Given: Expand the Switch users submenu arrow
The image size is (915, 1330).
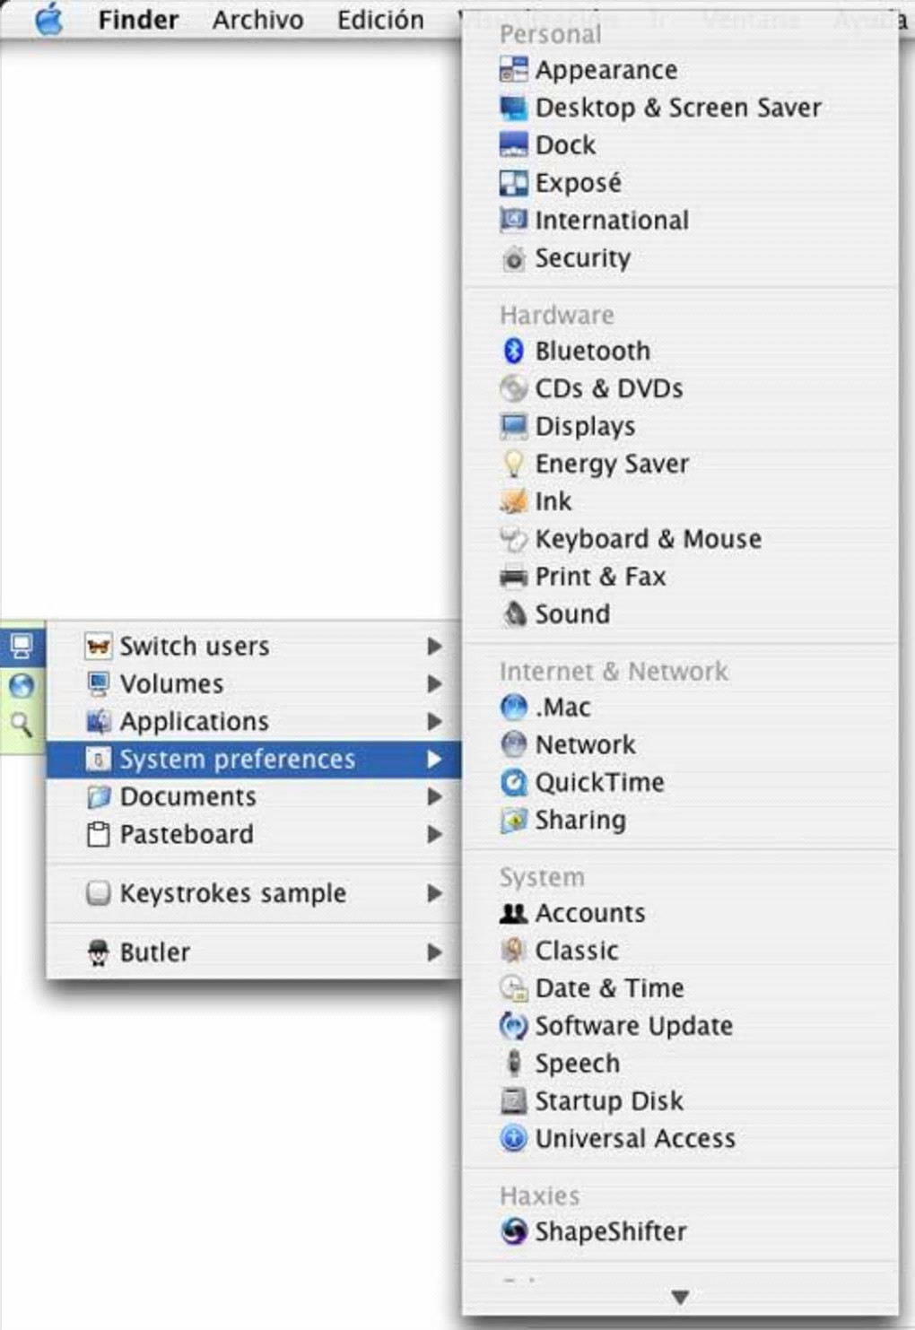Looking at the screenshot, I should click(435, 646).
